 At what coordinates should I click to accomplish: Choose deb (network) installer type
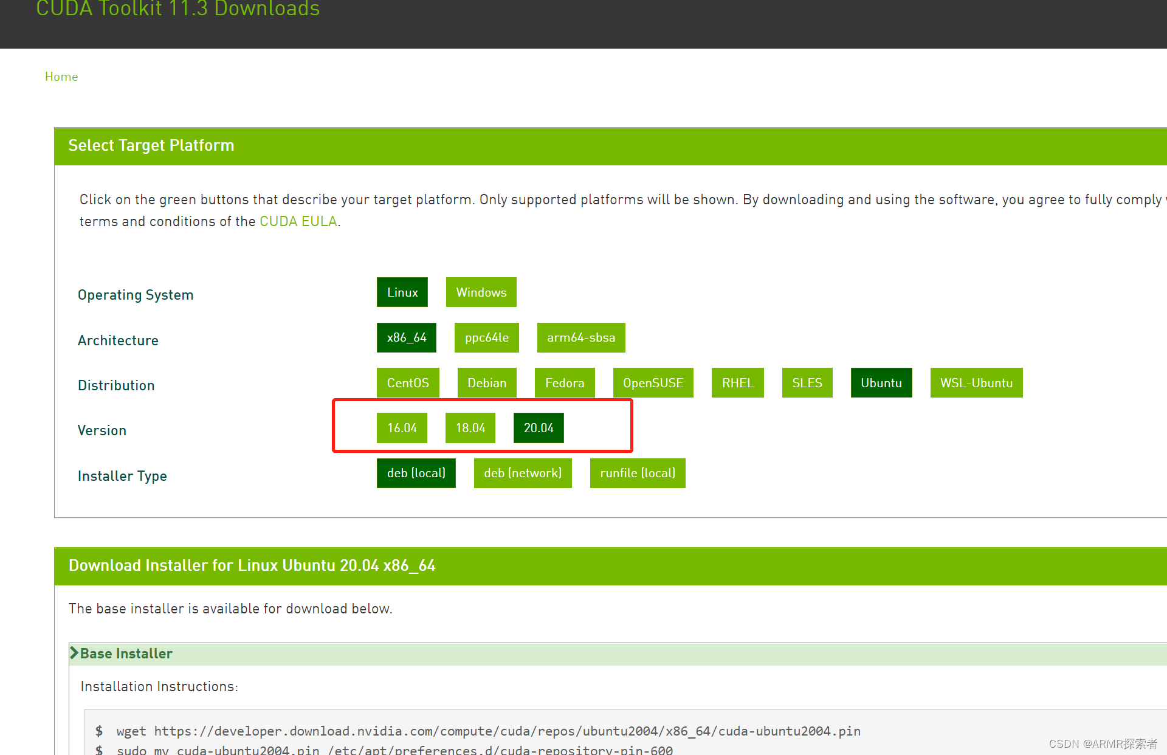coord(522,473)
